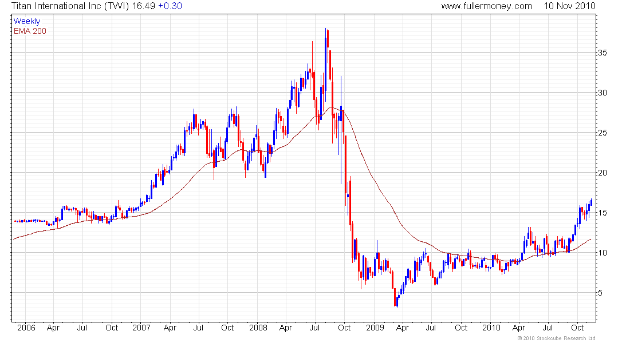The image size is (630, 343).
Task: Click the 'Jul' label following 2008
Action: [x=314, y=328]
